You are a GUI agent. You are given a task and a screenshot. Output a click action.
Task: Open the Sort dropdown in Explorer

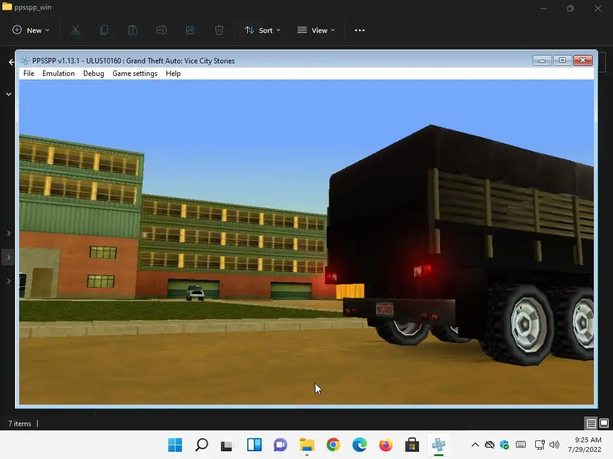pos(262,30)
